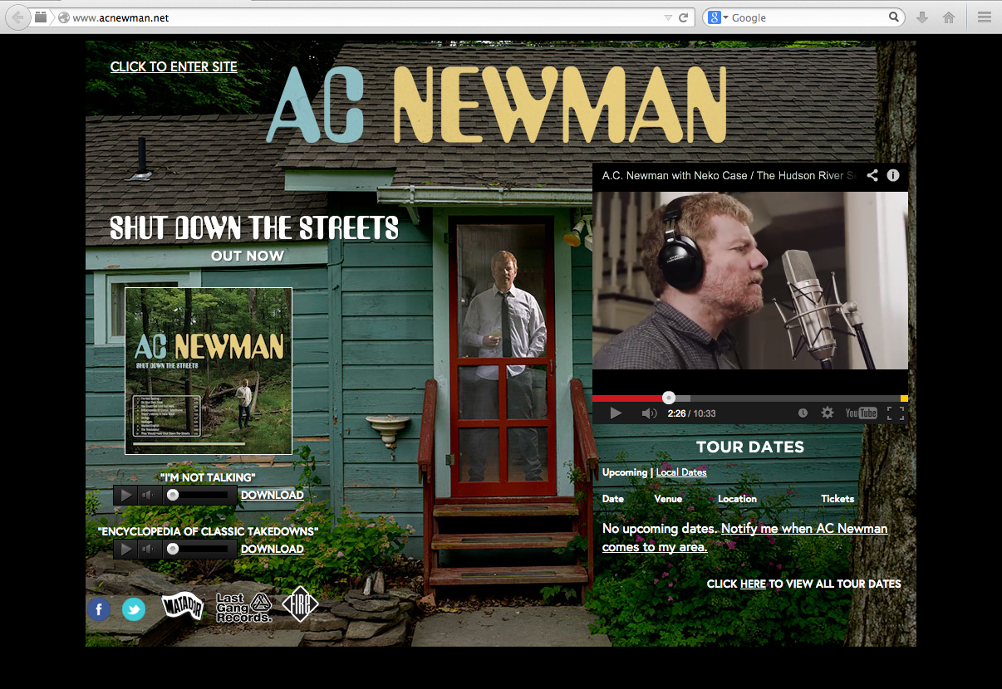
Task: Show video info with the i icon
Action: tap(893, 175)
